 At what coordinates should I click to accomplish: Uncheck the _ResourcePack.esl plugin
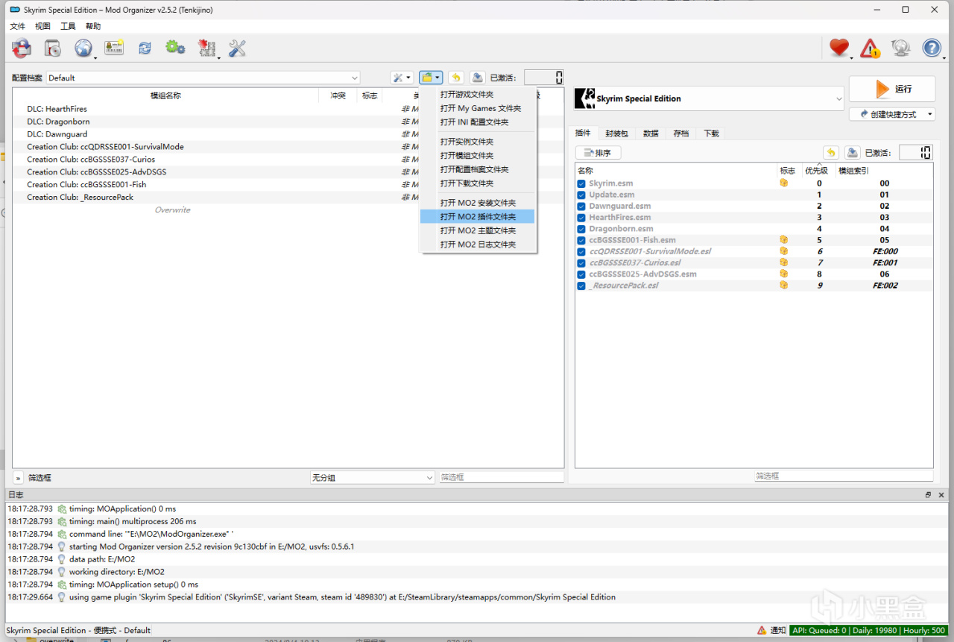pos(581,286)
